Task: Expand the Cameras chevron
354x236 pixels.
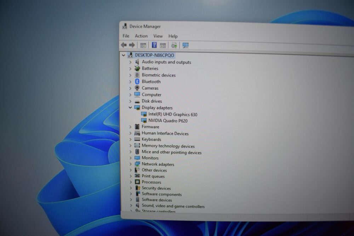Action: 130,88
